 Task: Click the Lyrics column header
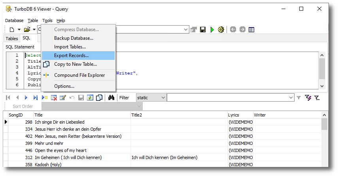pyautogui.click(x=240, y=115)
